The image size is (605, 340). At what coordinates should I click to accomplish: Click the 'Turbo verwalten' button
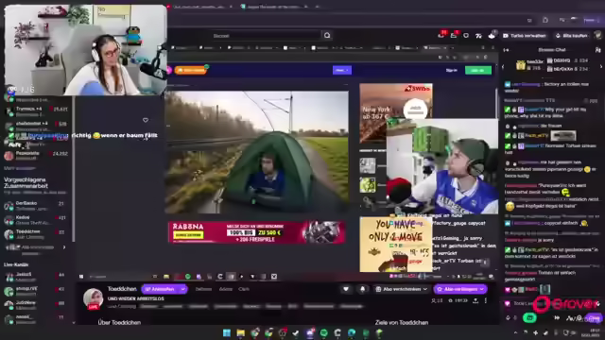(x=525, y=36)
